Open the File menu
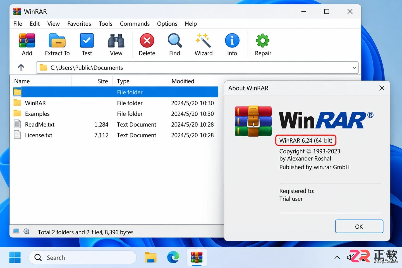 click(18, 24)
